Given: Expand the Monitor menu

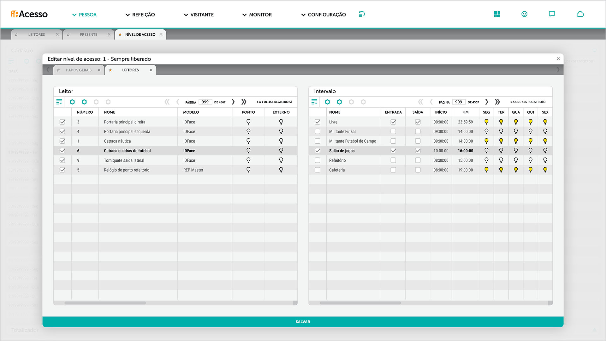Looking at the screenshot, I should click(257, 15).
